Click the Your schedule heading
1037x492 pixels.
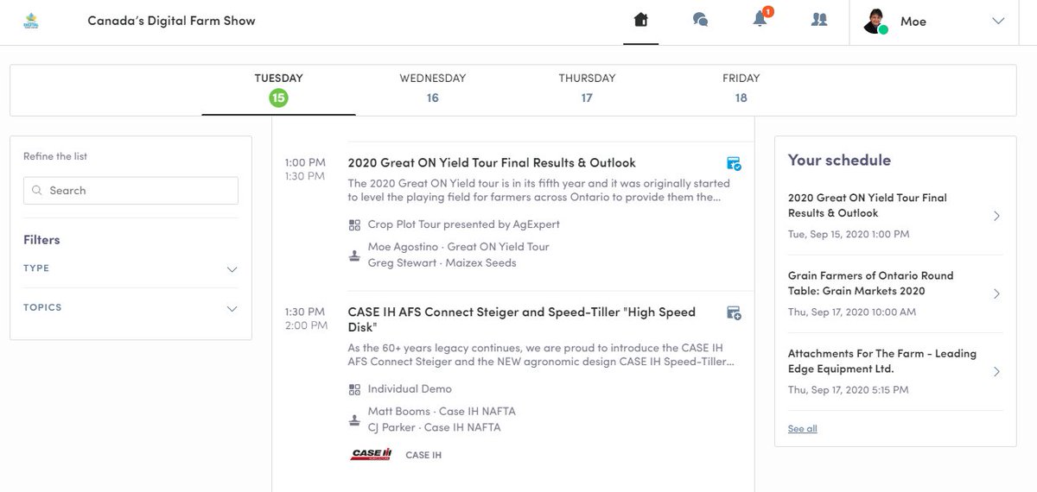tap(839, 160)
